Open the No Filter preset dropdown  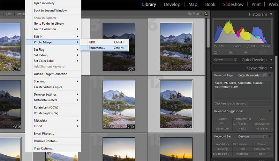pyautogui.click(x=195, y=14)
